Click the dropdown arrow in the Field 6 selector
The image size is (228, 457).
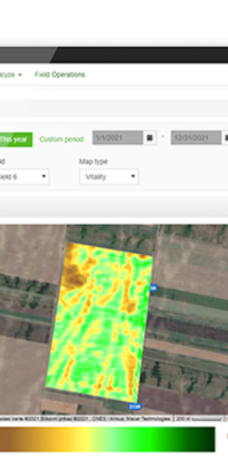pyautogui.click(x=43, y=176)
